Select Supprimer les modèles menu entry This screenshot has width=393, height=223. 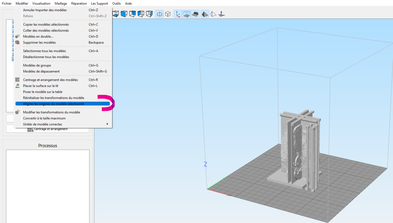(39, 43)
